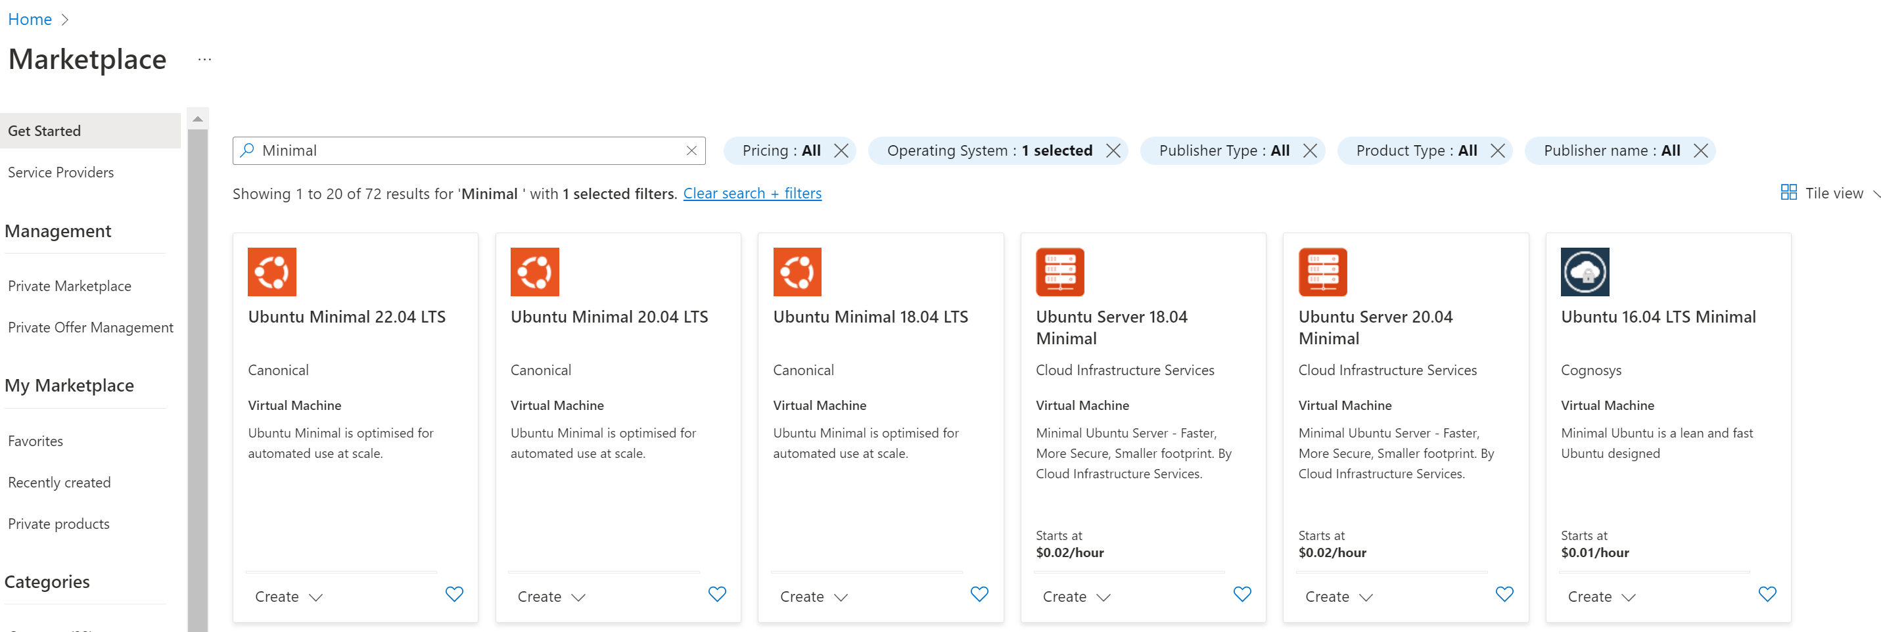Go to Home breadcrumb
Image resolution: width=1881 pixels, height=632 pixels.
29,20
